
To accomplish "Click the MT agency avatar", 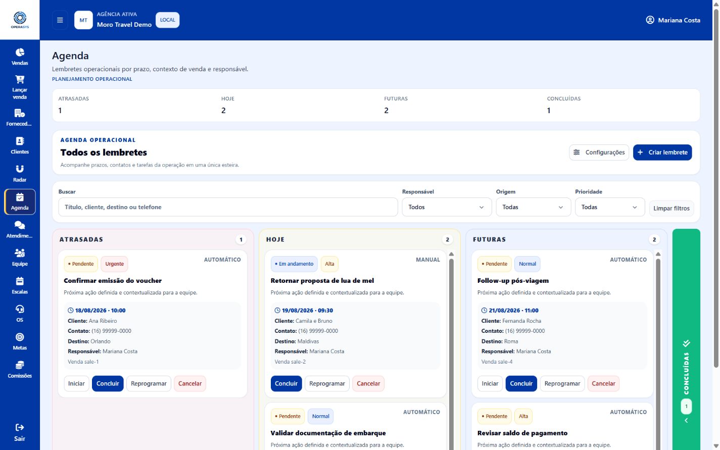I will pos(83,20).
